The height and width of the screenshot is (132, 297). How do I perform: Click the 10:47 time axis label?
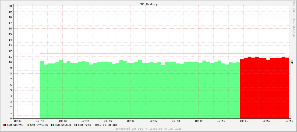point(153,121)
